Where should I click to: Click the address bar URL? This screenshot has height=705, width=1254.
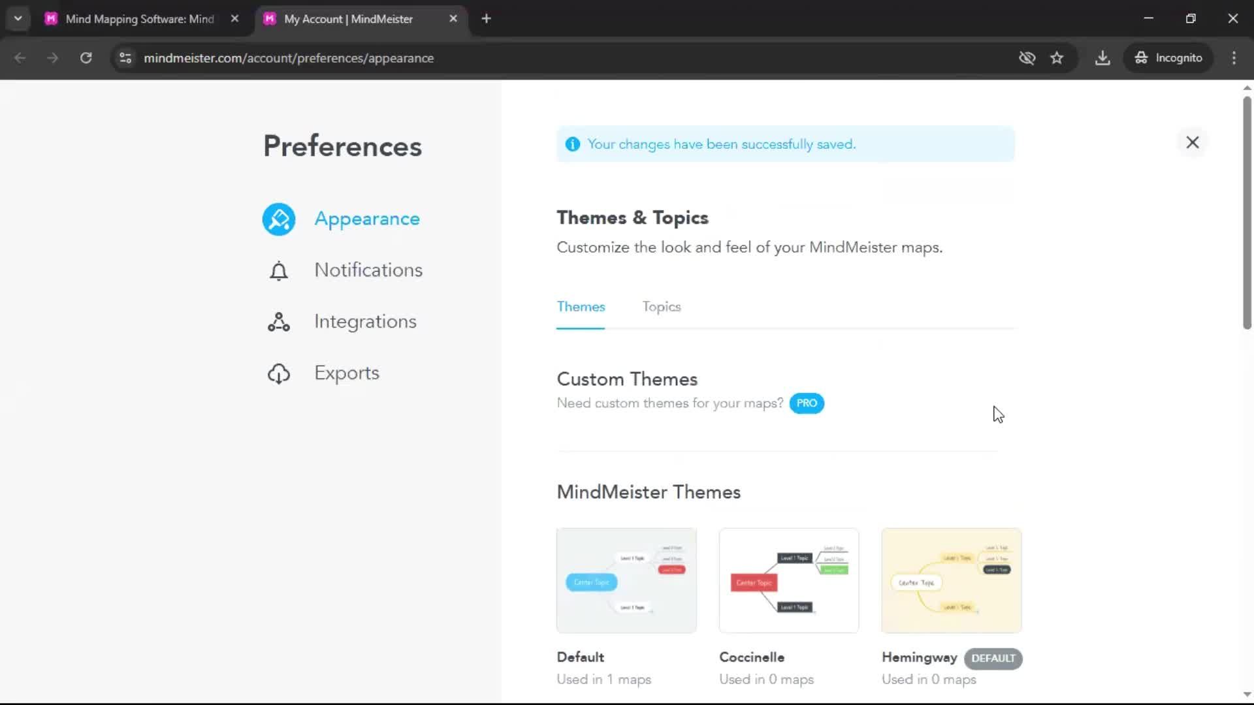coord(289,58)
